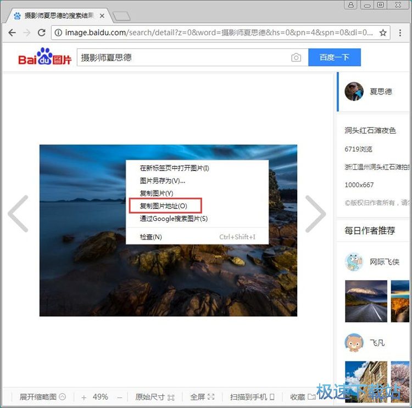The height and width of the screenshot is (408, 412).
Task: Open a new tab button
Action: coord(121,16)
